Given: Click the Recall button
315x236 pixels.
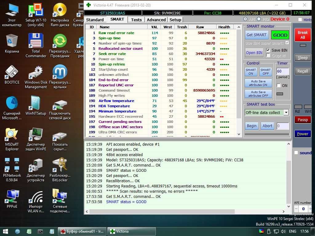Looking at the screenshot, I should [303, 71].
